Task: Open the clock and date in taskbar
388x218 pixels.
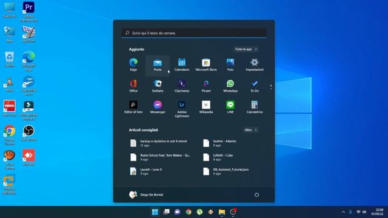Action: 377,212
